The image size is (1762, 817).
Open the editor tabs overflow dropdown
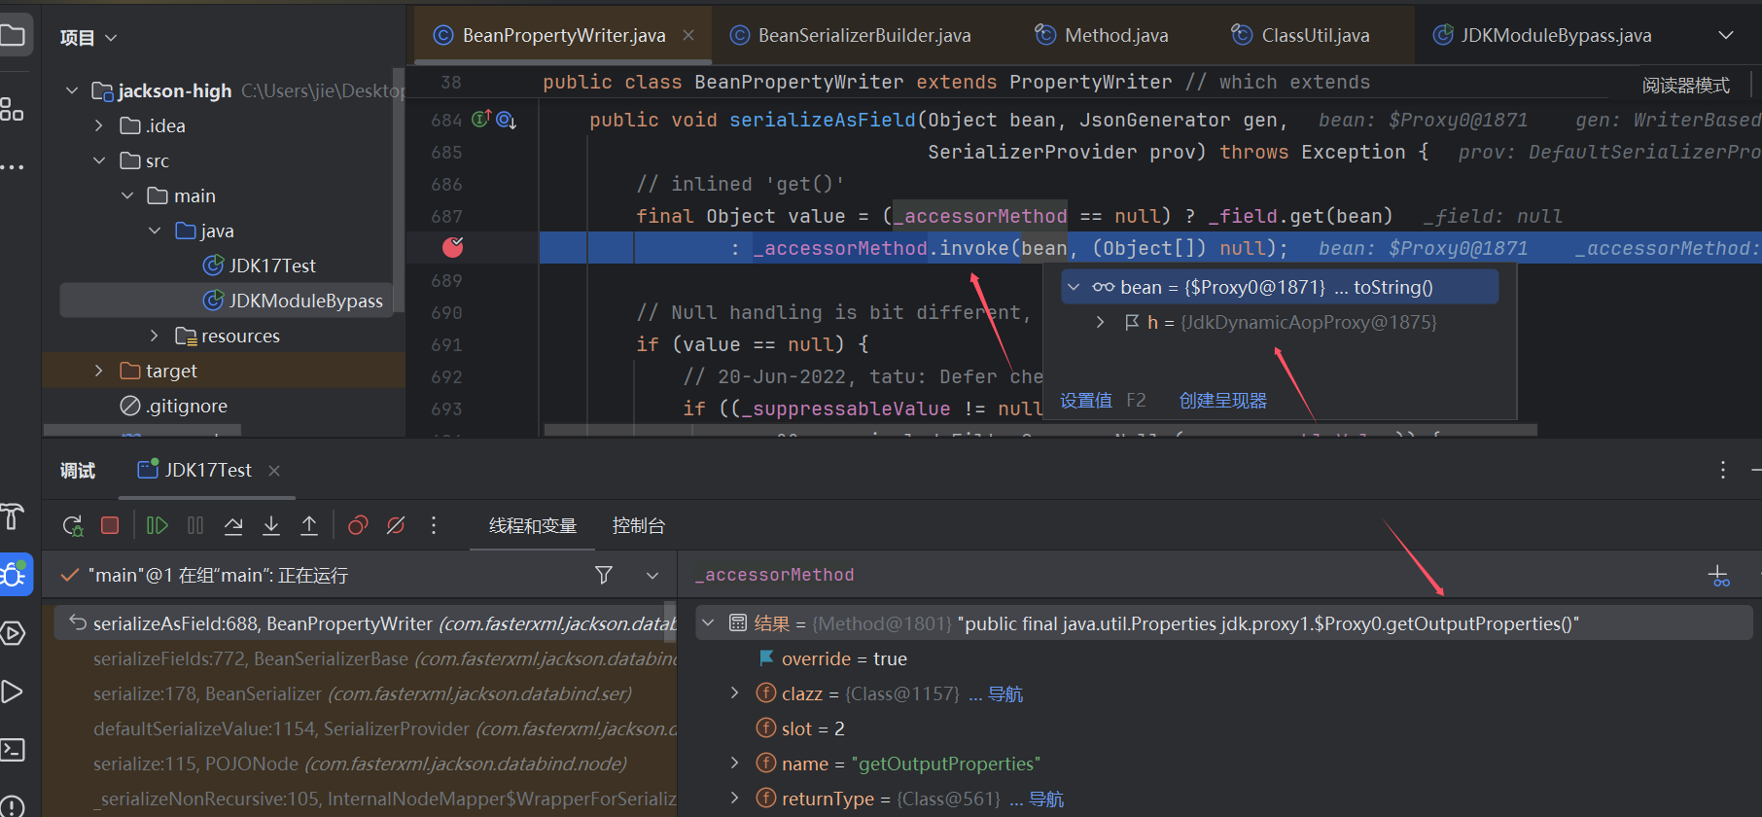1726,35
